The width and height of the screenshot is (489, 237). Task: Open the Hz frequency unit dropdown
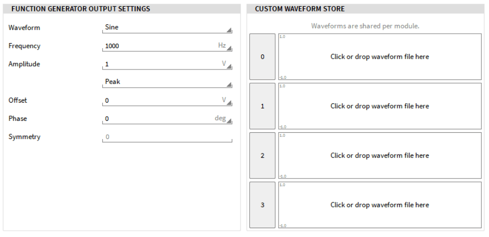pyautogui.click(x=225, y=46)
